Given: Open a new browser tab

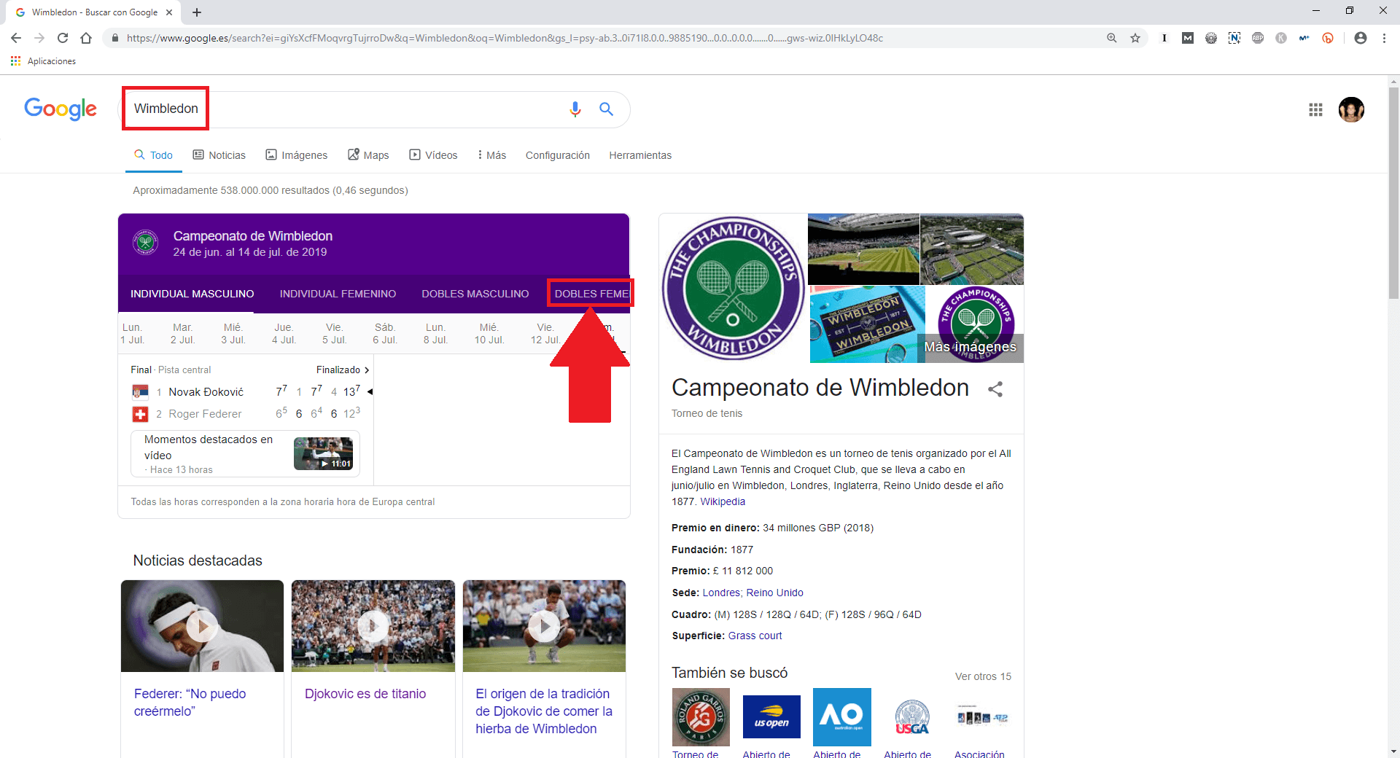Looking at the screenshot, I should click(197, 12).
